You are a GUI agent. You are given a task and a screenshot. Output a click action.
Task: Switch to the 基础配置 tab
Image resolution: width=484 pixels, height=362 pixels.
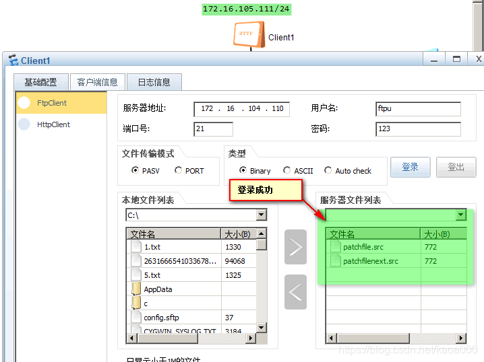40,82
